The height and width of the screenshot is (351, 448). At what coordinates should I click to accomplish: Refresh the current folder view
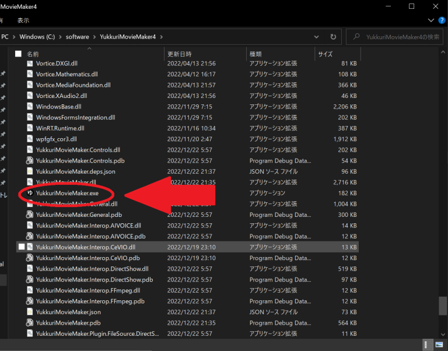pyautogui.click(x=333, y=37)
